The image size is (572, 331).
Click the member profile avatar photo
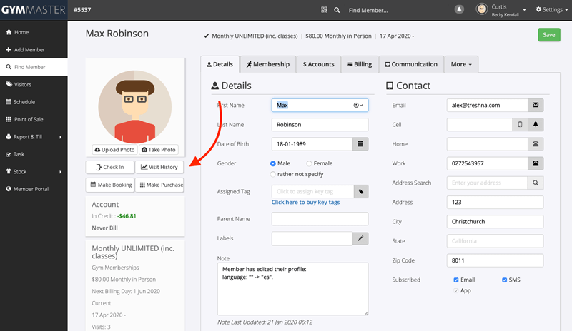coord(134,106)
